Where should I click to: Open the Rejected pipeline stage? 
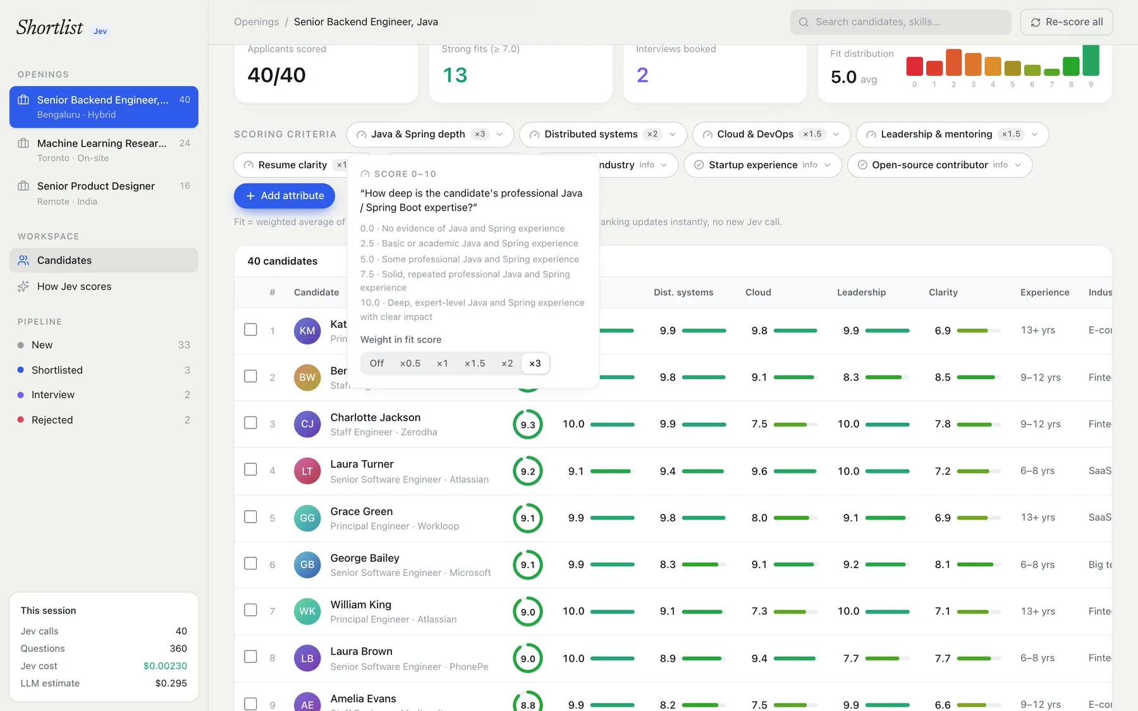[104, 420]
